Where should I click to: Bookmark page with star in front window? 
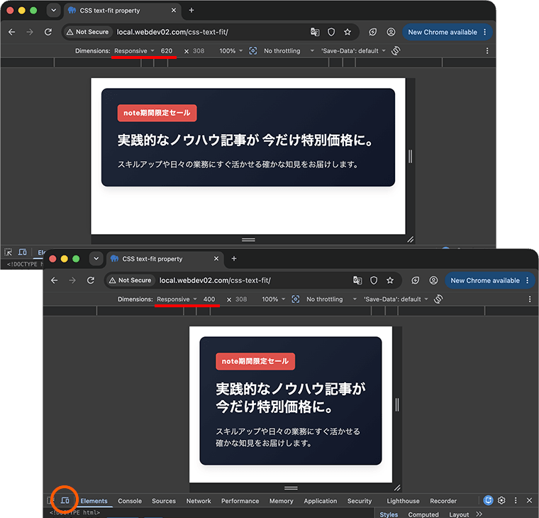pyautogui.click(x=390, y=280)
